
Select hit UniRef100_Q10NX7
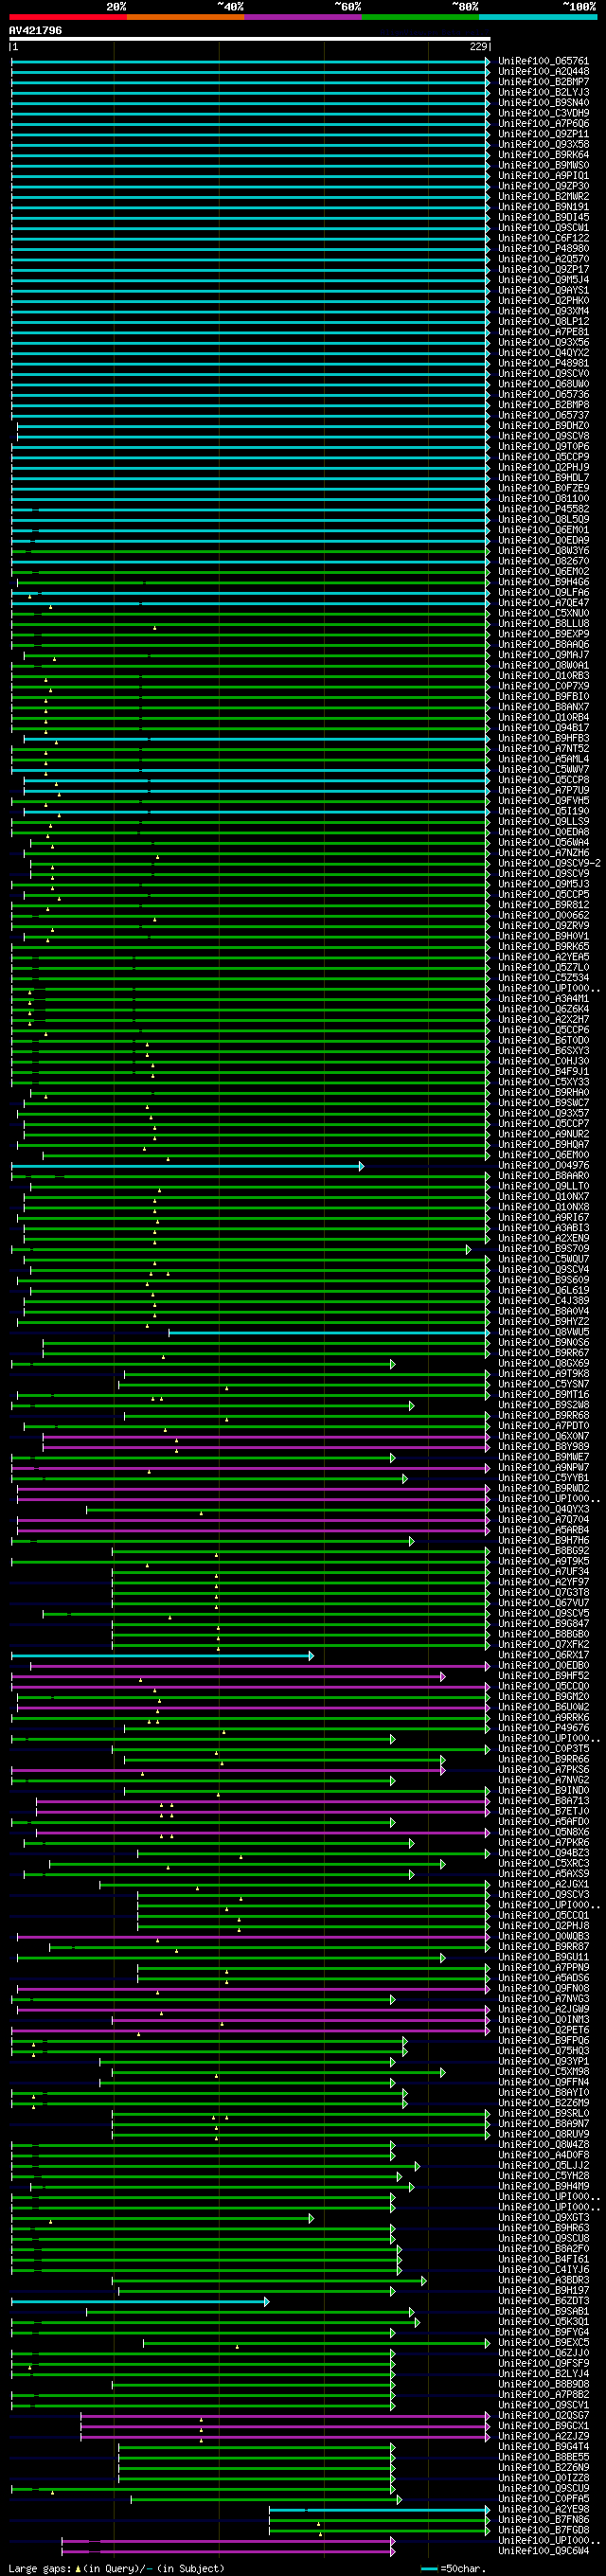click(544, 1196)
